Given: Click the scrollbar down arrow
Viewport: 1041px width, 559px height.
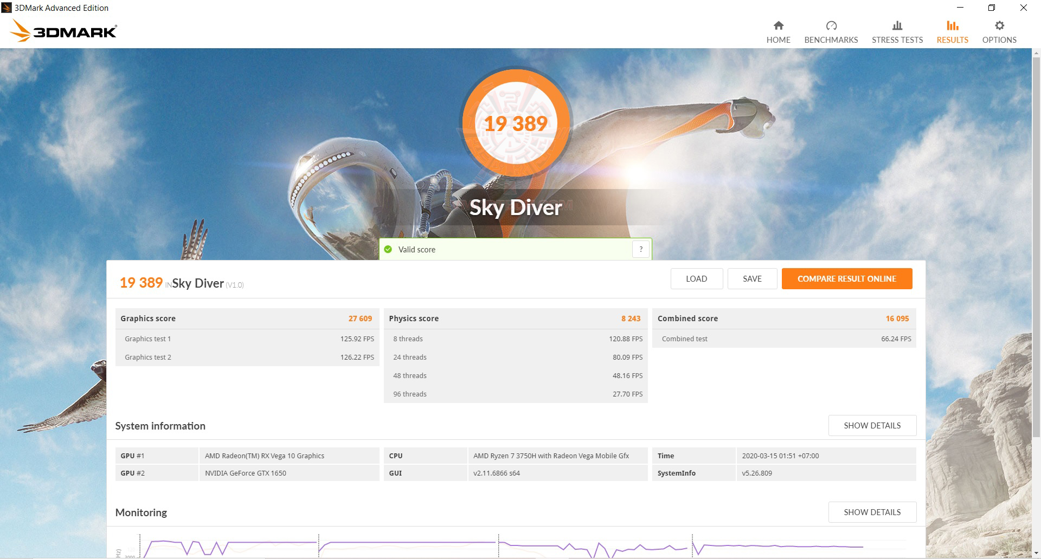Looking at the screenshot, I should pyautogui.click(x=1037, y=554).
